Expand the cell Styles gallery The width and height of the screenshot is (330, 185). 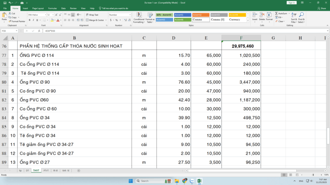247,21
